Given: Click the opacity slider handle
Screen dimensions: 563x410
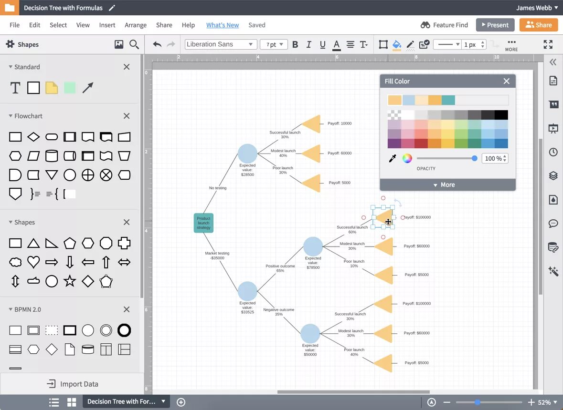Looking at the screenshot, I should (x=474, y=158).
